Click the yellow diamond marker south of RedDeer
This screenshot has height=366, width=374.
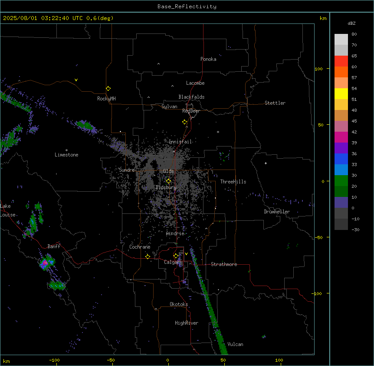tap(185, 122)
